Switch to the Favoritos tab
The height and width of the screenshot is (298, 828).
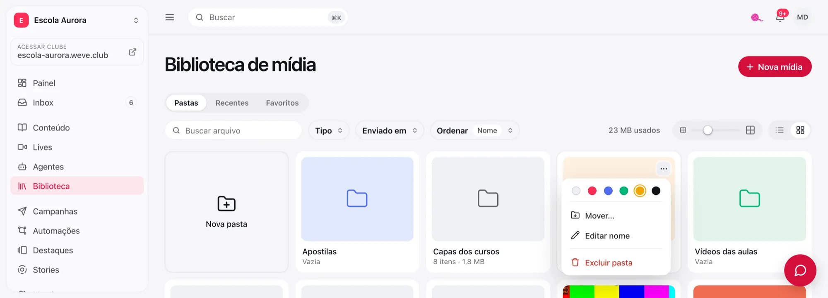tap(282, 103)
